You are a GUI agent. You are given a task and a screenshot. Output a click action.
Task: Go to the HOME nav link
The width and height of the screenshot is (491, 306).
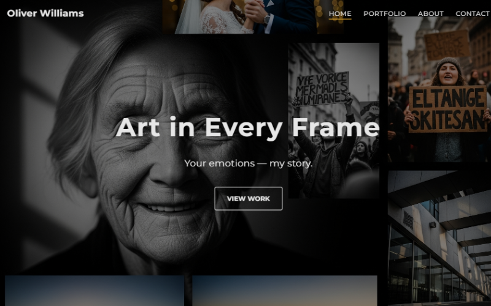pos(340,13)
